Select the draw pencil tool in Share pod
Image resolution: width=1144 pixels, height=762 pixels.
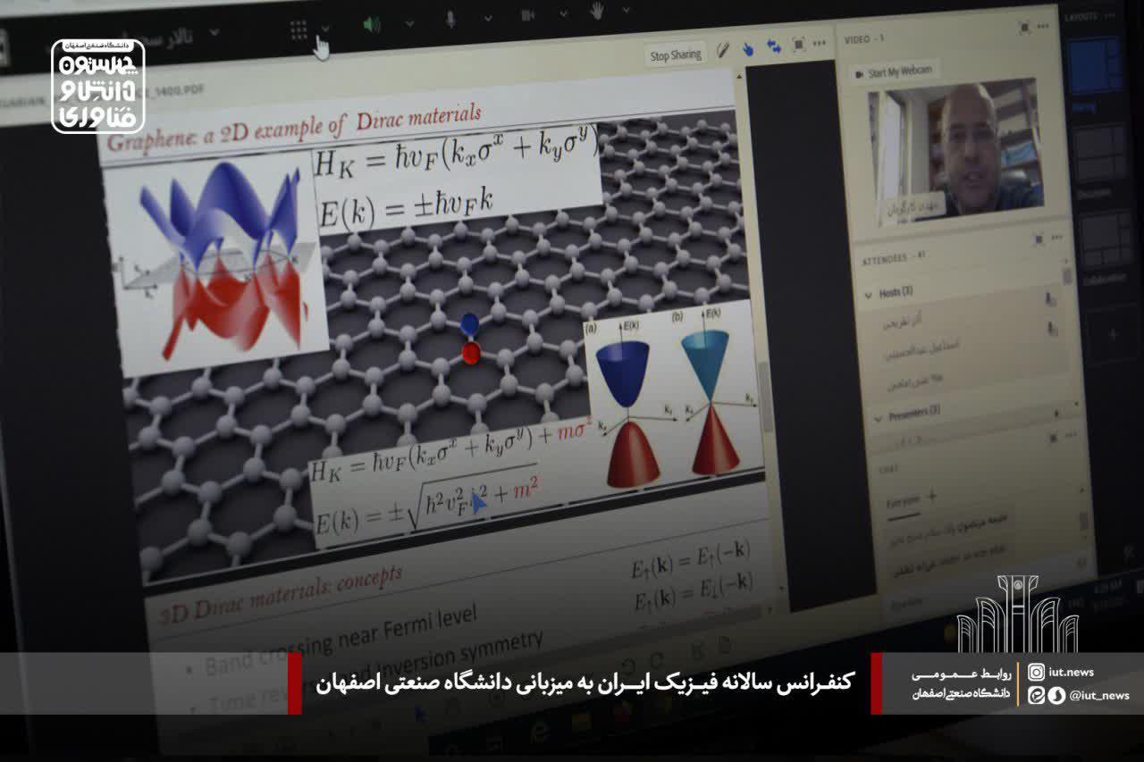tap(722, 49)
